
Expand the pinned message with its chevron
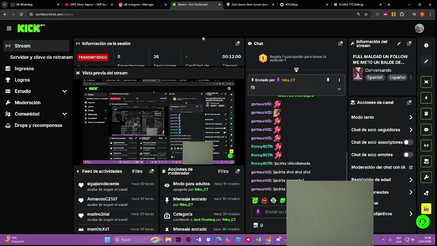[x=339, y=89]
